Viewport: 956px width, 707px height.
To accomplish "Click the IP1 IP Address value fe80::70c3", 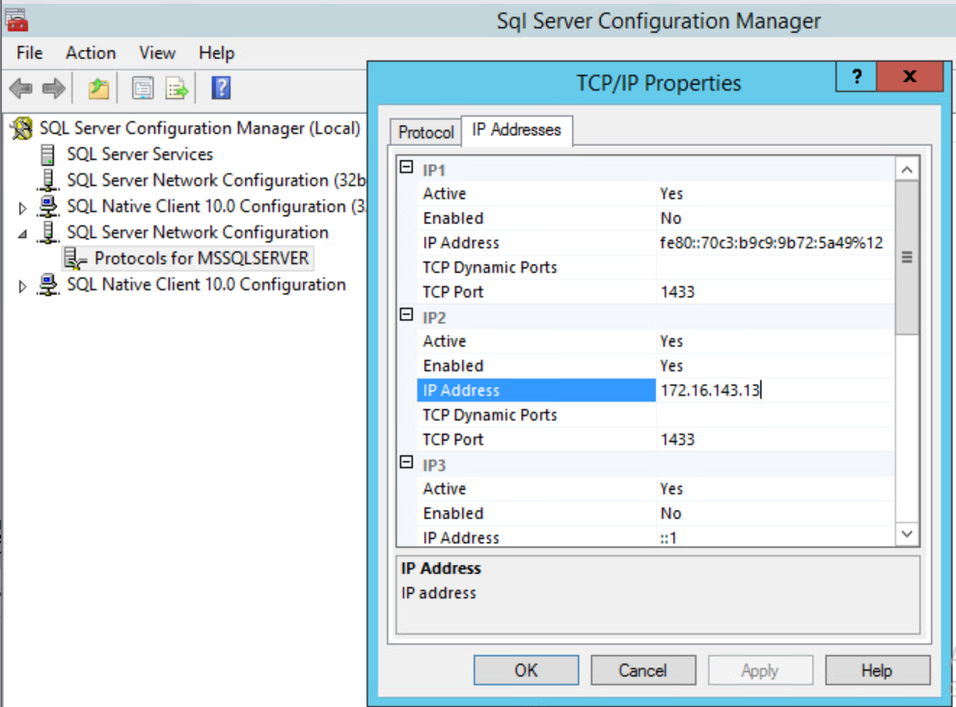I will (x=775, y=242).
